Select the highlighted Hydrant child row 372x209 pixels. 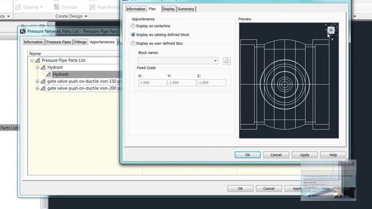60,74
